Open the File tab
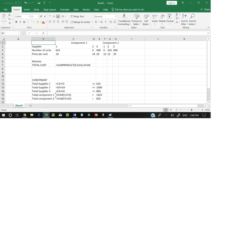Viewport: 233px width, 232px height. pyautogui.click(x=6, y=10)
